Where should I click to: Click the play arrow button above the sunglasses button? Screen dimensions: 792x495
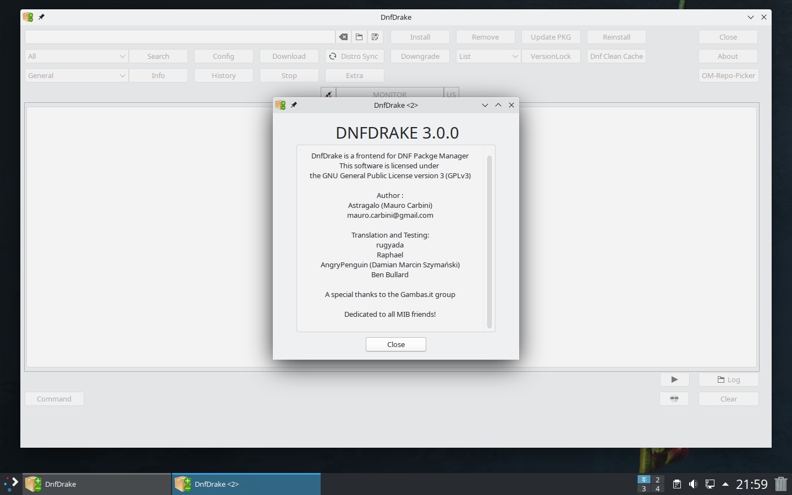(674, 380)
